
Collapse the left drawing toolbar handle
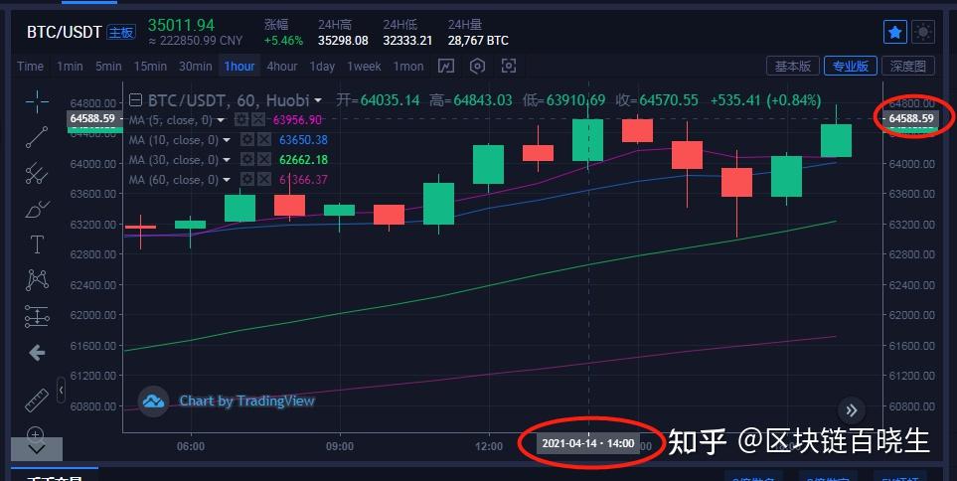tap(61, 390)
